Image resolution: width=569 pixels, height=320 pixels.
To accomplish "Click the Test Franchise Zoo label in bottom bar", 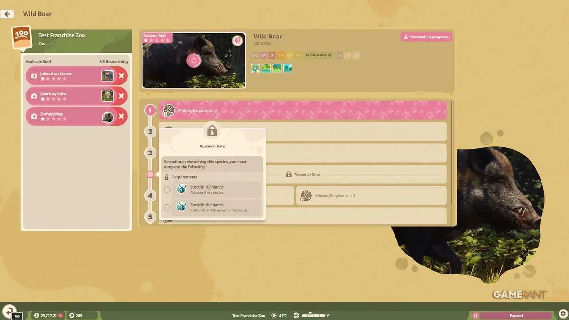I will tap(248, 316).
